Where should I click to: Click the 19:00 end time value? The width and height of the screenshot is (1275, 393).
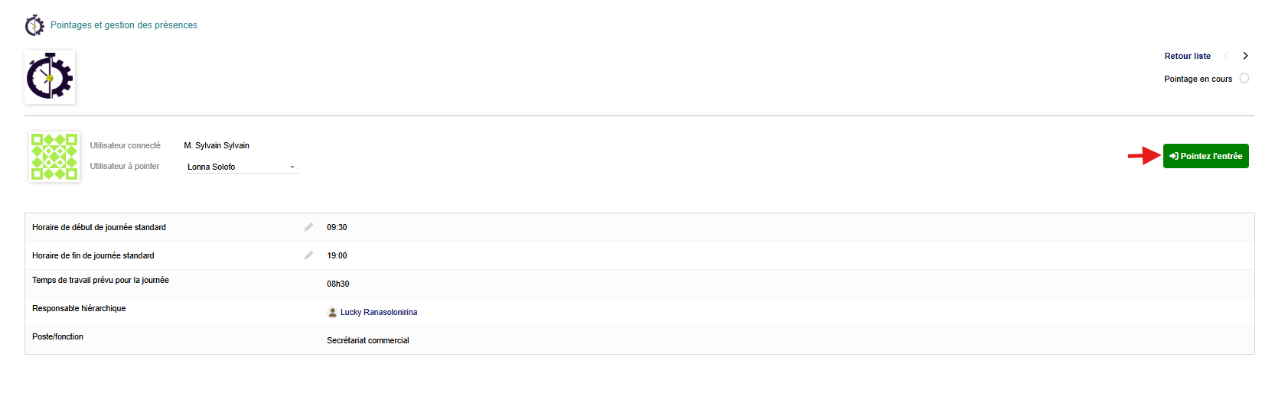pos(337,255)
